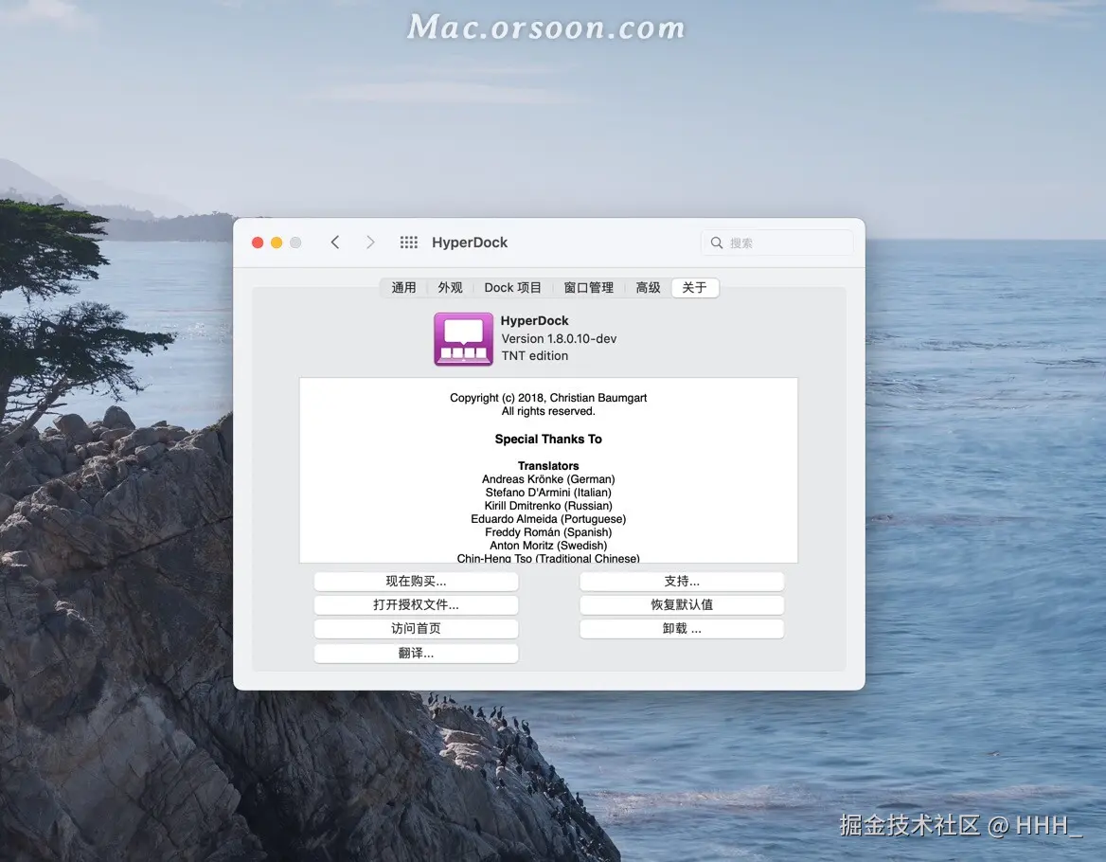
Task: Click Eduardo Almeida (Portuguese) credit line
Action: [x=548, y=519]
